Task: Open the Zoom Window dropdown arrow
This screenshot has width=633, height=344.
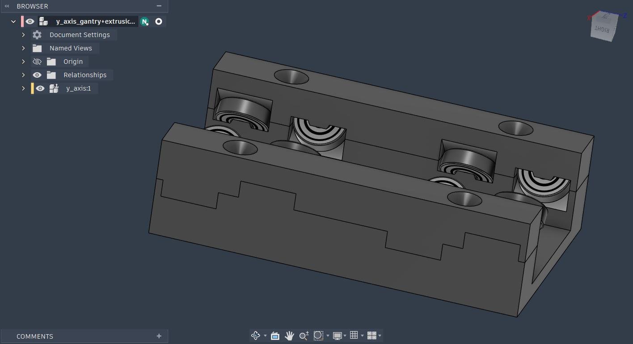Action: 328,336
